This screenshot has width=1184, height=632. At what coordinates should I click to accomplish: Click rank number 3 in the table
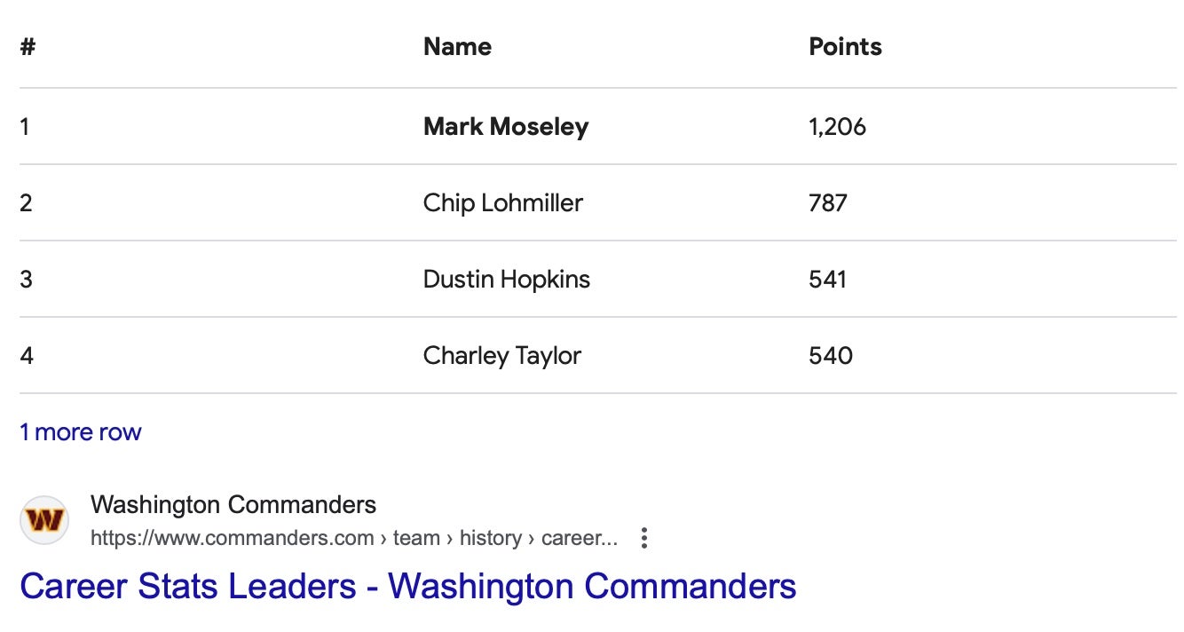click(x=26, y=280)
